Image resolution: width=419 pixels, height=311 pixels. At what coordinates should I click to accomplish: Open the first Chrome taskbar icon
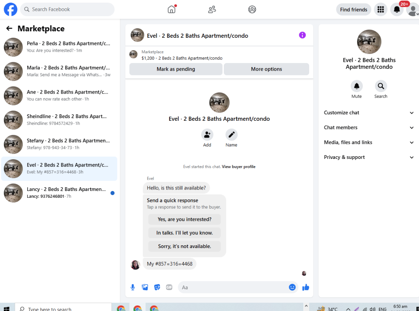pyautogui.click(x=121, y=308)
